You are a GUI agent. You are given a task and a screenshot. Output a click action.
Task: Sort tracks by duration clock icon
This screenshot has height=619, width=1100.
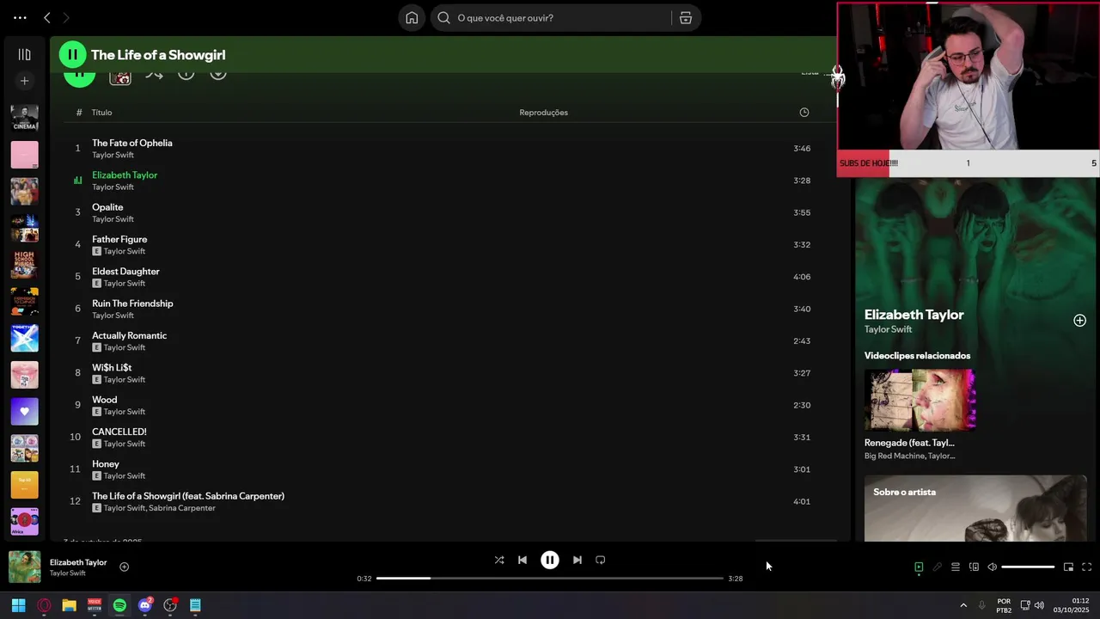804,113
